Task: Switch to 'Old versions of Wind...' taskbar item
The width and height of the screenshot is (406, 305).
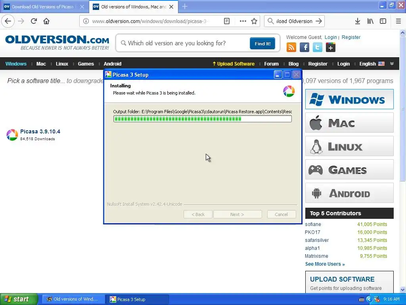Action: (x=73, y=299)
